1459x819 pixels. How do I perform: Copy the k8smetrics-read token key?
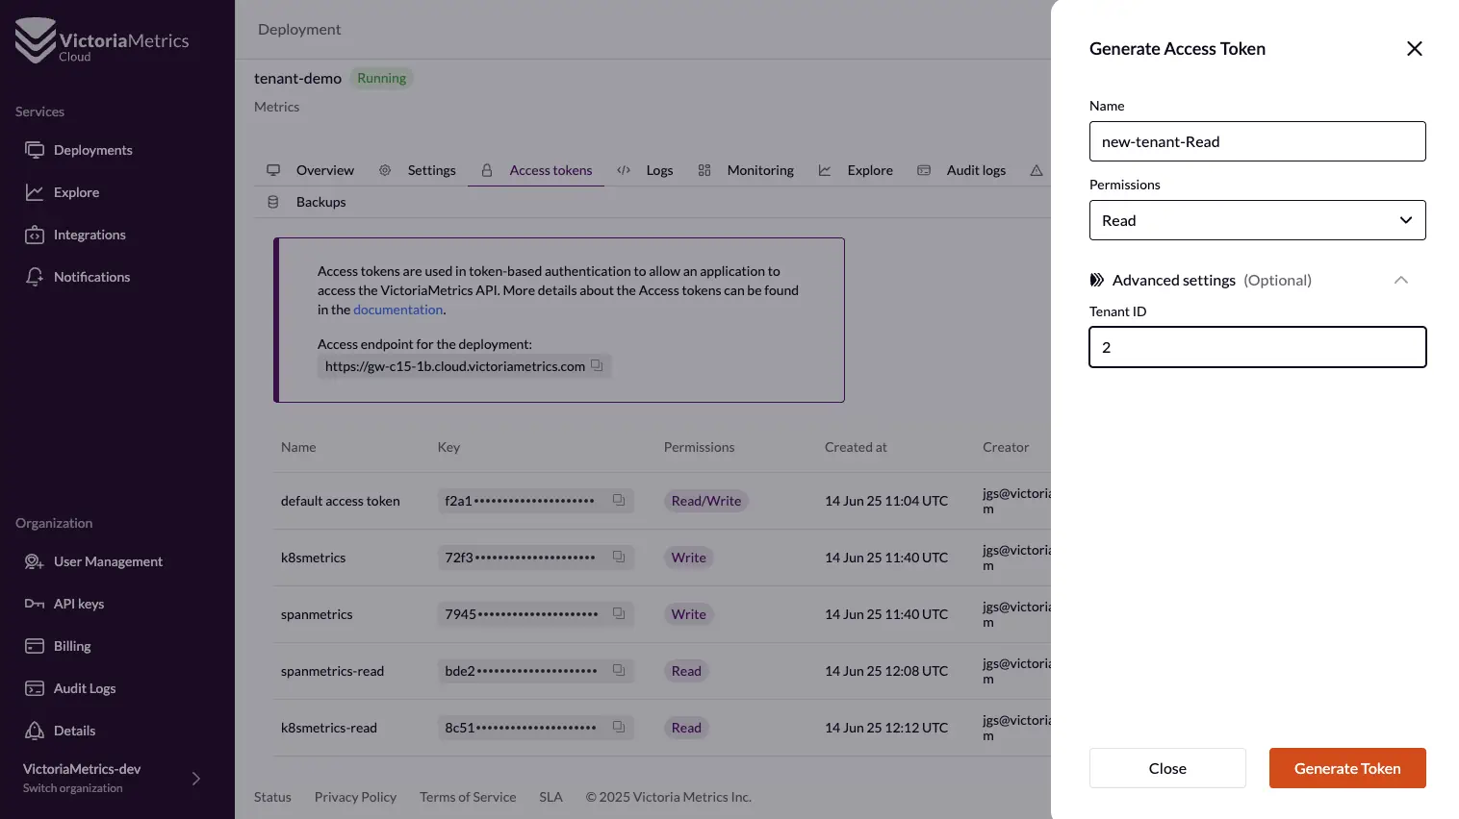coord(619,727)
